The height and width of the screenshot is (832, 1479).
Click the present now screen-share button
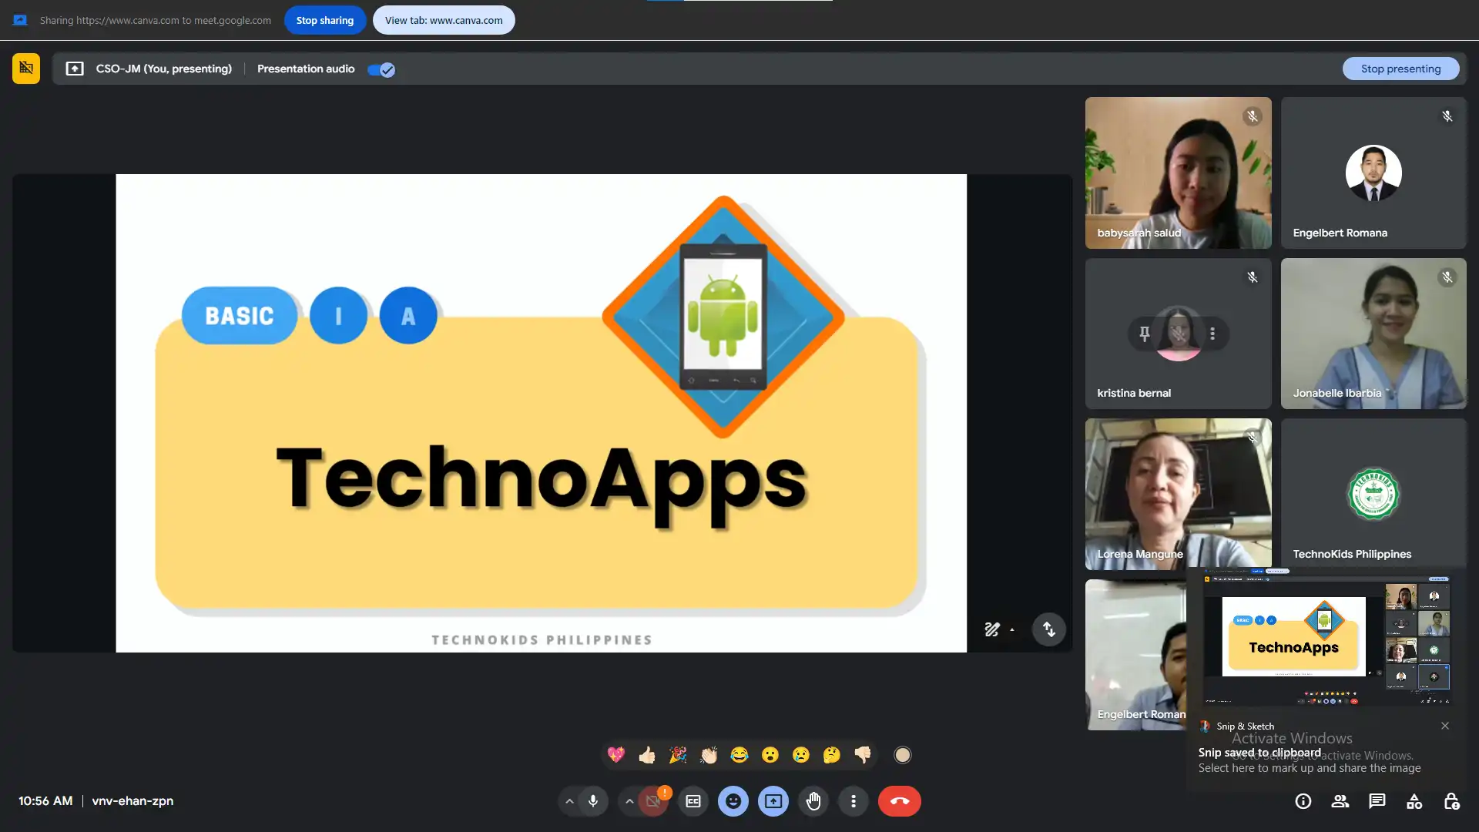pyautogui.click(x=773, y=801)
